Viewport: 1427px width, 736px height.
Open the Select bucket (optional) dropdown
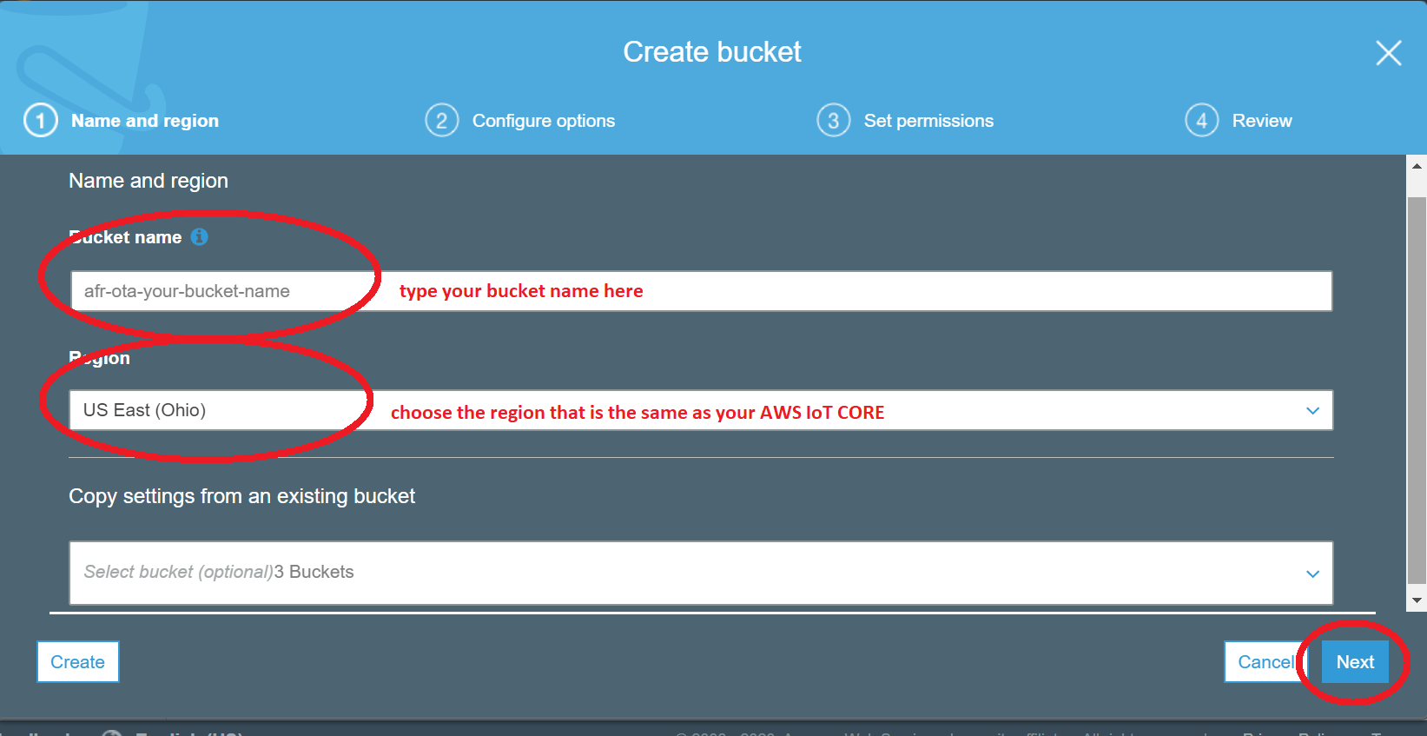pyautogui.click(x=701, y=573)
